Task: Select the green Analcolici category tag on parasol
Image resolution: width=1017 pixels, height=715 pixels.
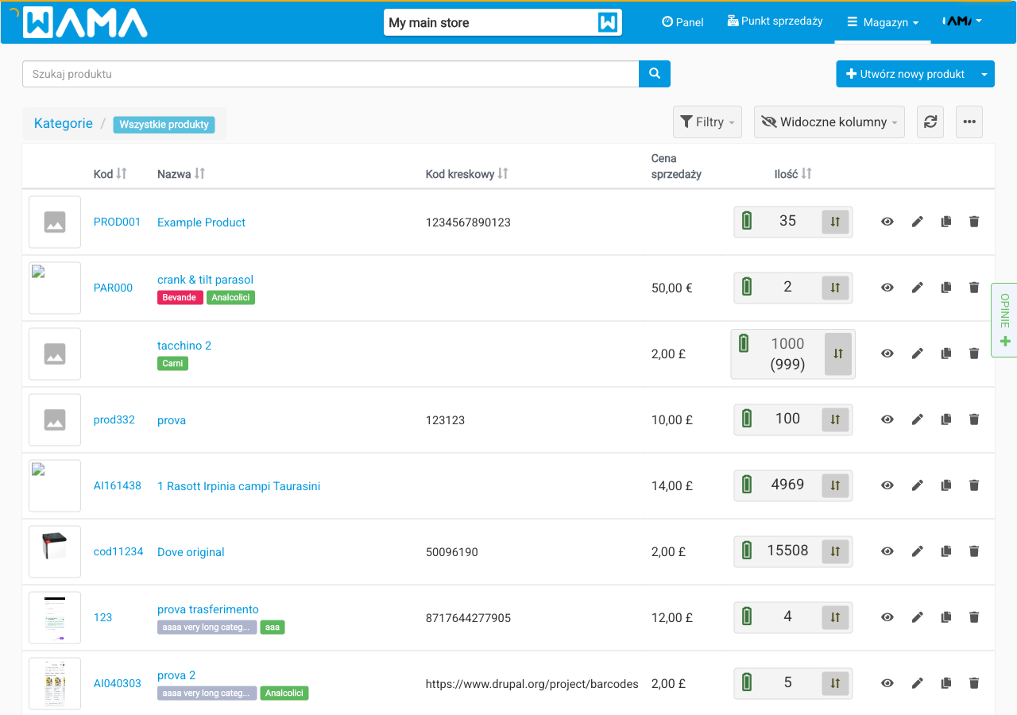Action: tap(230, 298)
